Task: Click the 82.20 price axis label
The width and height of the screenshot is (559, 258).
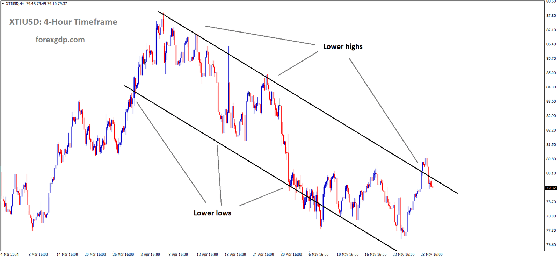Action: click(x=551, y=130)
